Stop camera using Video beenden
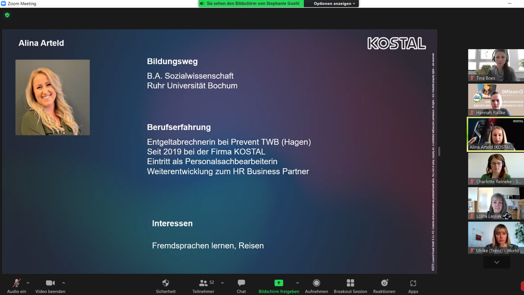Image resolution: width=524 pixels, height=295 pixels. pos(50,283)
